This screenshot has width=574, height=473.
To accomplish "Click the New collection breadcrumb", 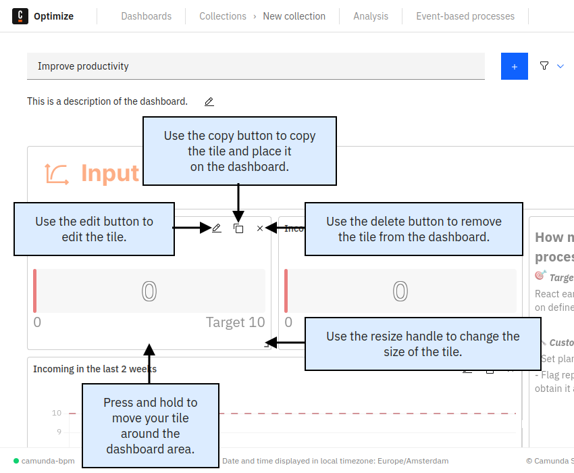I will (x=294, y=16).
